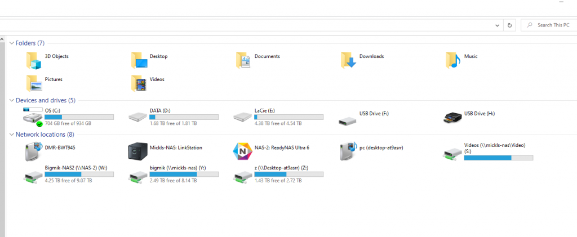
Task: Select the OS (C:) drive icon
Action: (33, 117)
